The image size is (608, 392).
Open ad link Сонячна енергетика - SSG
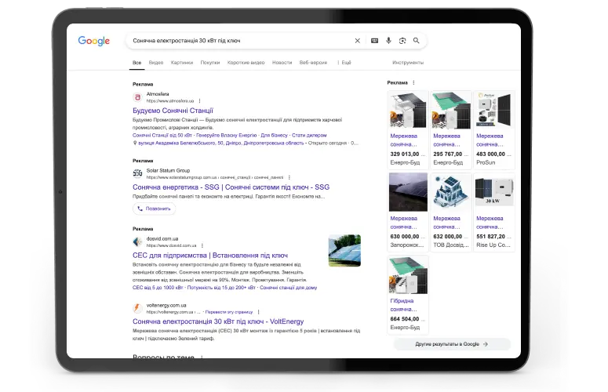tap(231, 187)
